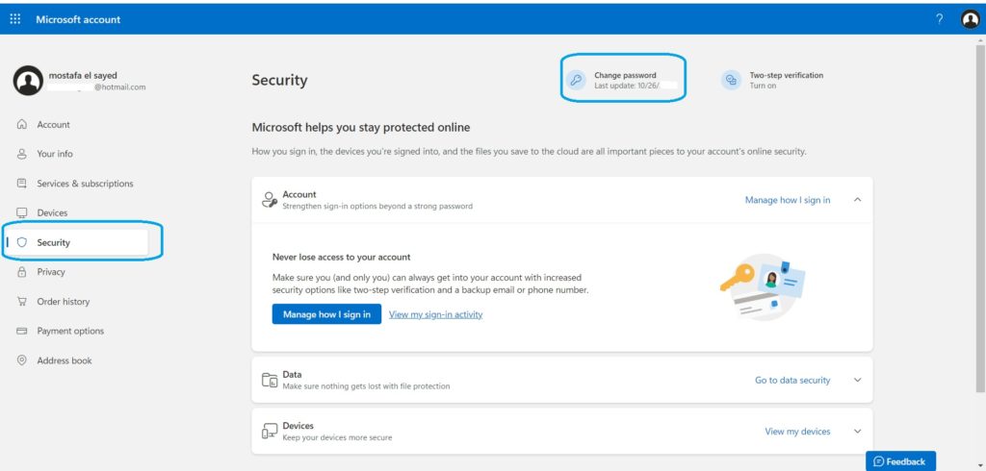Open the profile avatar in header

970,19
